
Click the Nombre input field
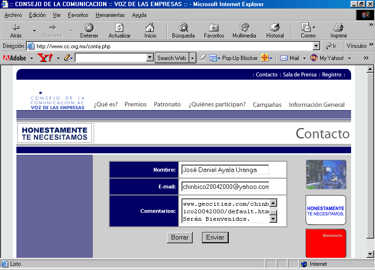tap(225, 170)
